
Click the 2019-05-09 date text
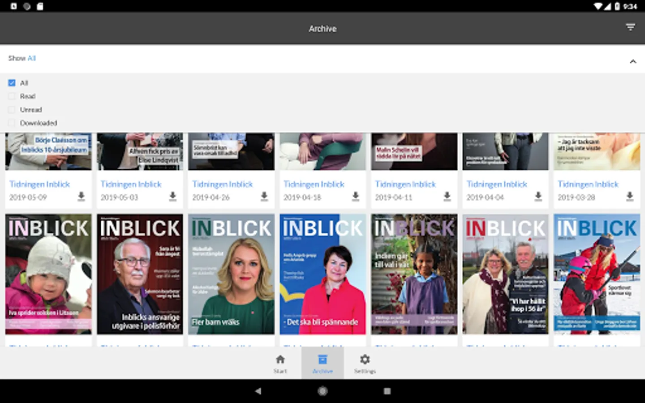click(x=28, y=197)
